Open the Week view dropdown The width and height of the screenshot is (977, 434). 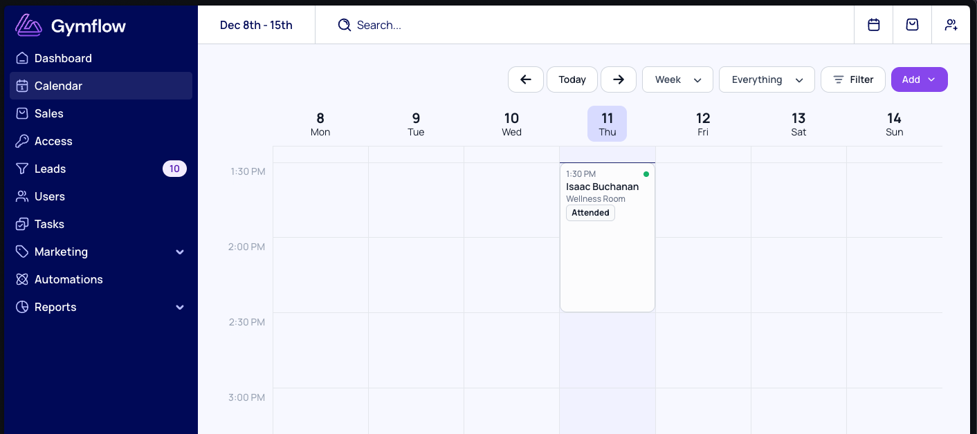click(677, 79)
